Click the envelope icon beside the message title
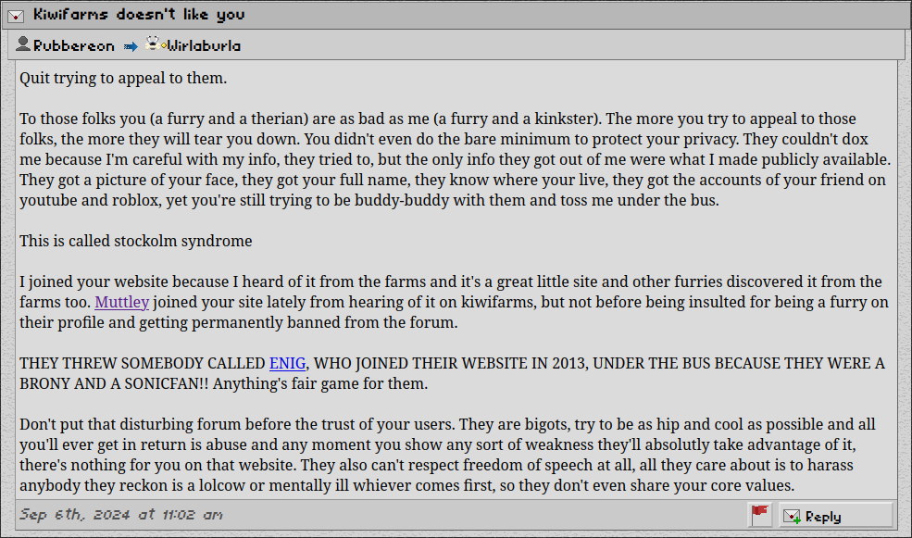912x538 pixels. click(16, 16)
